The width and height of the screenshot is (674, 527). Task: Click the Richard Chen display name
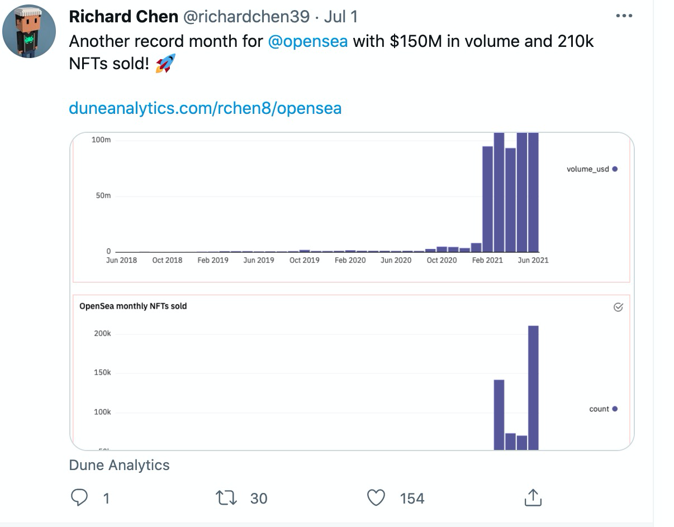tap(124, 17)
